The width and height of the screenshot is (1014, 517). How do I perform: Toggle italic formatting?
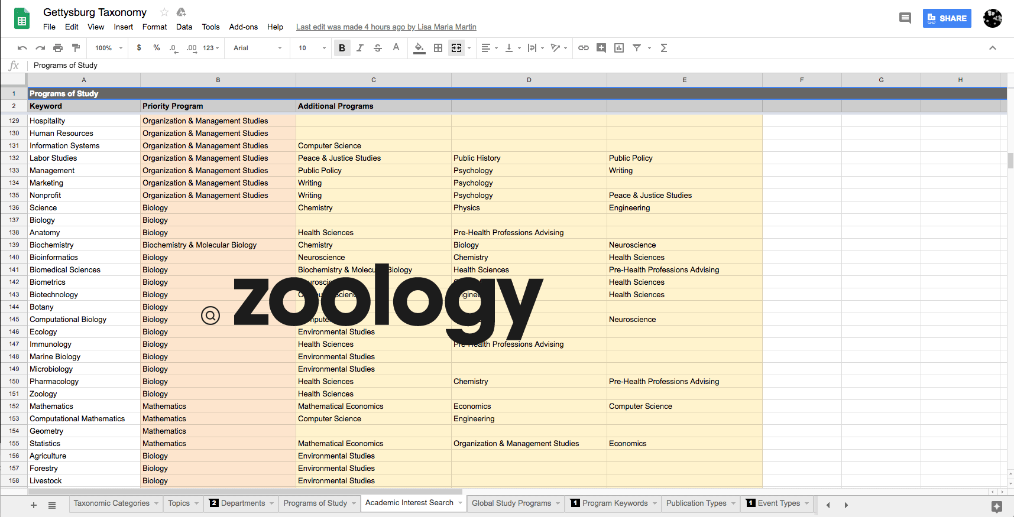[359, 48]
